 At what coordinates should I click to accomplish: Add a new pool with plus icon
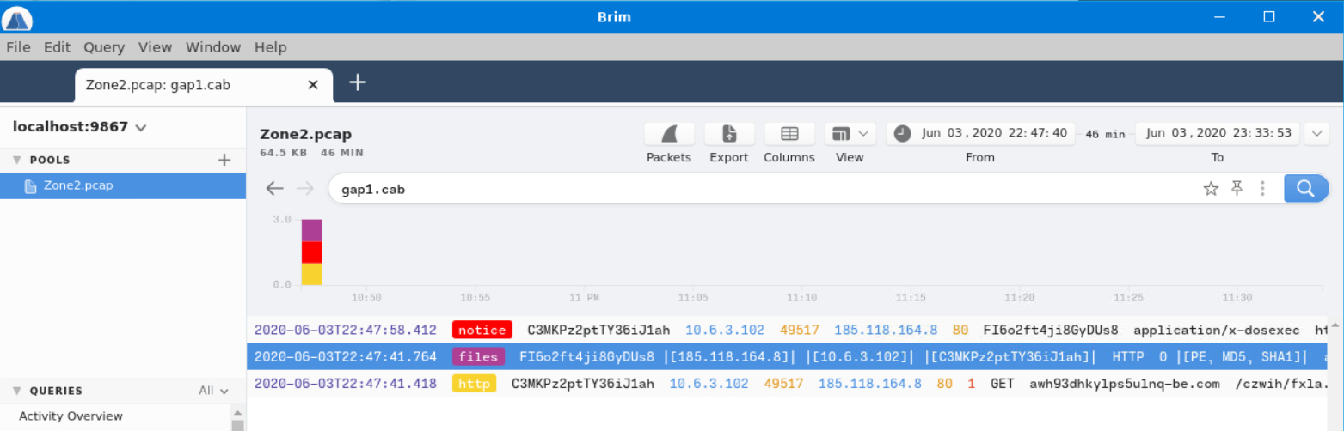[224, 160]
